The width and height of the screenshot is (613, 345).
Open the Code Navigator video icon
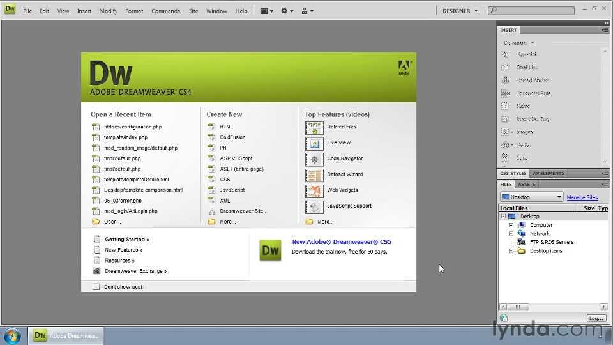click(314, 159)
